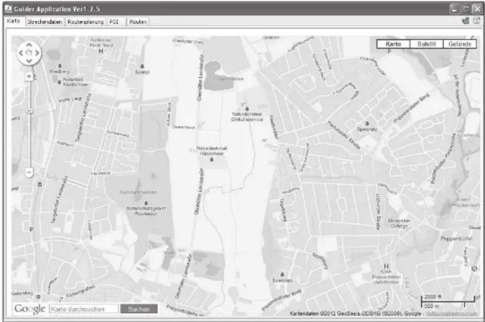Click the Suchen button
The image size is (485, 322).
[x=139, y=309]
